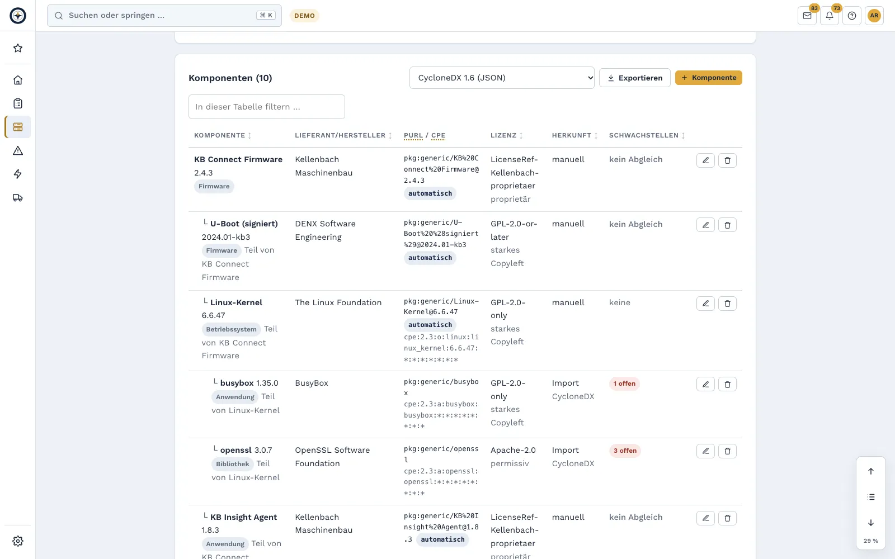Jump to top with up arrow

click(871, 471)
